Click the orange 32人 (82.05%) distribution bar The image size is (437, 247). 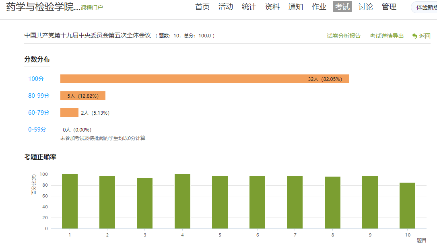[x=204, y=79]
